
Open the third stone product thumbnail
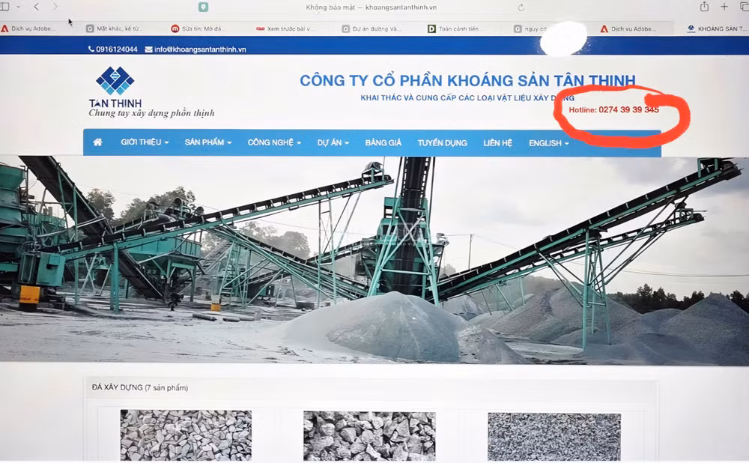pyautogui.click(x=554, y=437)
